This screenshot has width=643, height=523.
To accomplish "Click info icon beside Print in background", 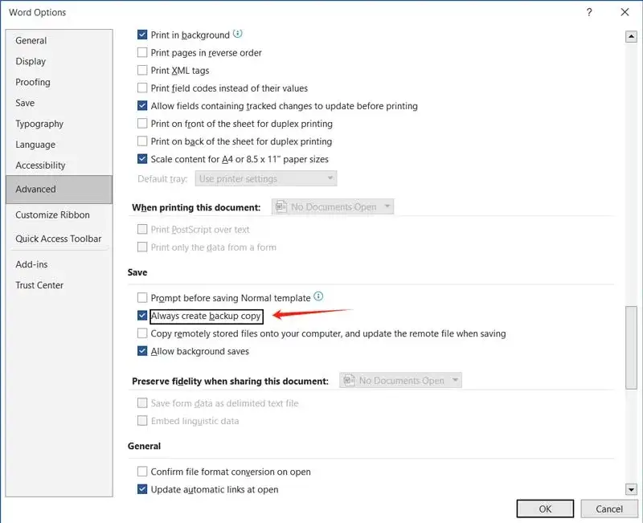I will coord(238,35).
